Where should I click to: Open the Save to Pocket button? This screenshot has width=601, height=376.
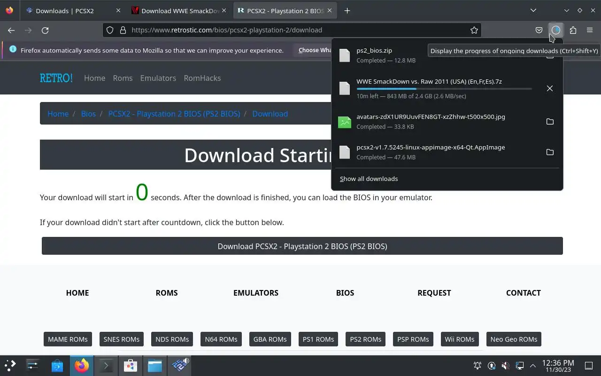539,30
